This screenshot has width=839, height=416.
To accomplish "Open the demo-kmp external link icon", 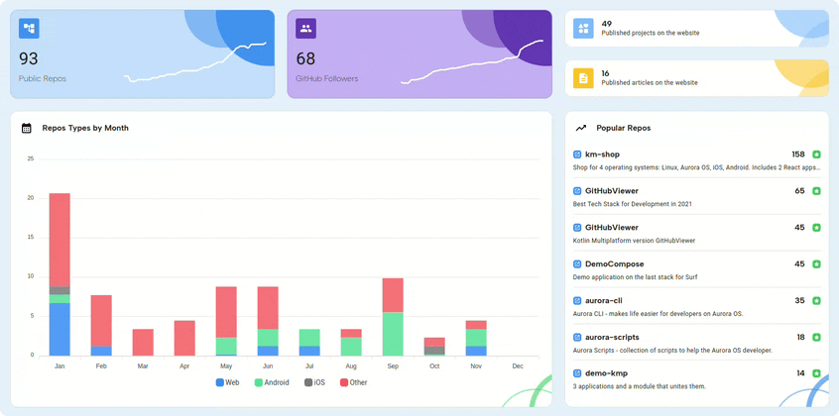I will [577, 373].
